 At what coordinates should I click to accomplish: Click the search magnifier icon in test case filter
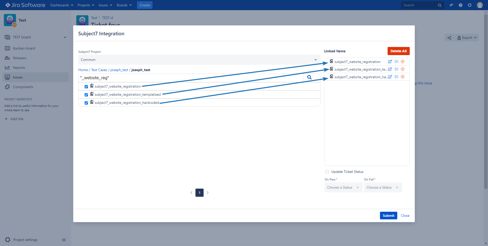pyautogui.click(x=309, y=77)
